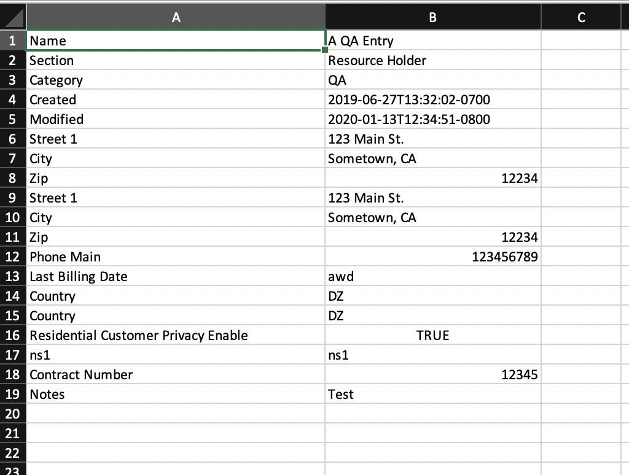Click the row 20 header number
Viewport: 629px width, 475px height.
pyautogui.click(x=13, y=414)
